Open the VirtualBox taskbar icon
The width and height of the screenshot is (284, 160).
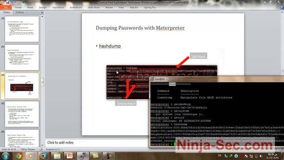tap(43, 156)
